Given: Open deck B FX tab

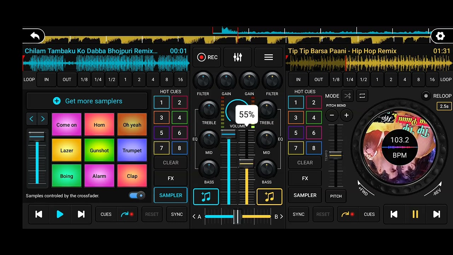Looking at the screenshot, I should (305, 178).
